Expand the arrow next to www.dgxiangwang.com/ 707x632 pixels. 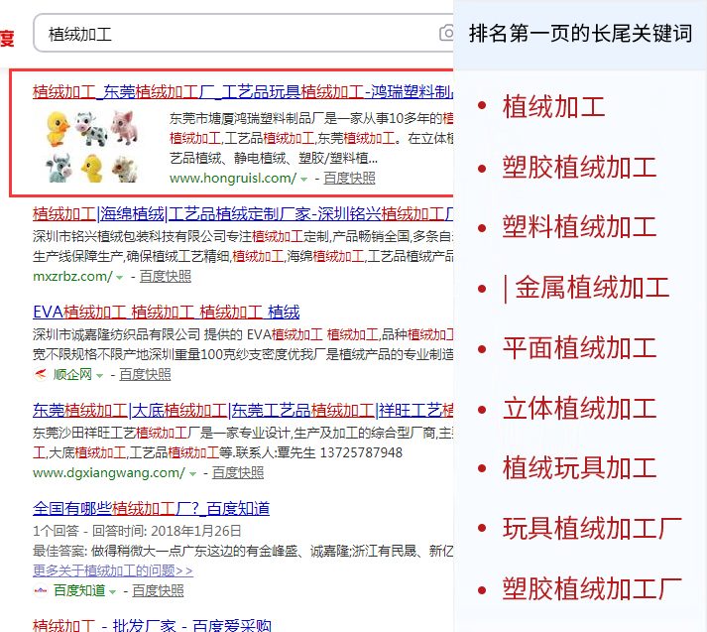tap(193, 473)
